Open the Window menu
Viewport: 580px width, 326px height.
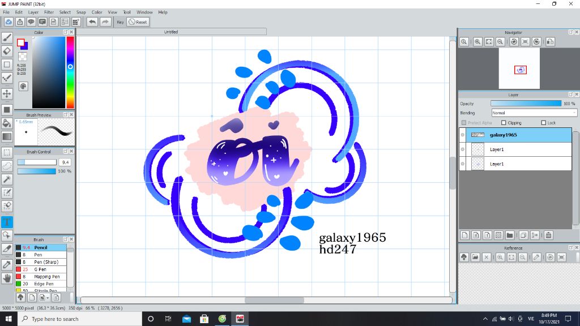point(144,12)
